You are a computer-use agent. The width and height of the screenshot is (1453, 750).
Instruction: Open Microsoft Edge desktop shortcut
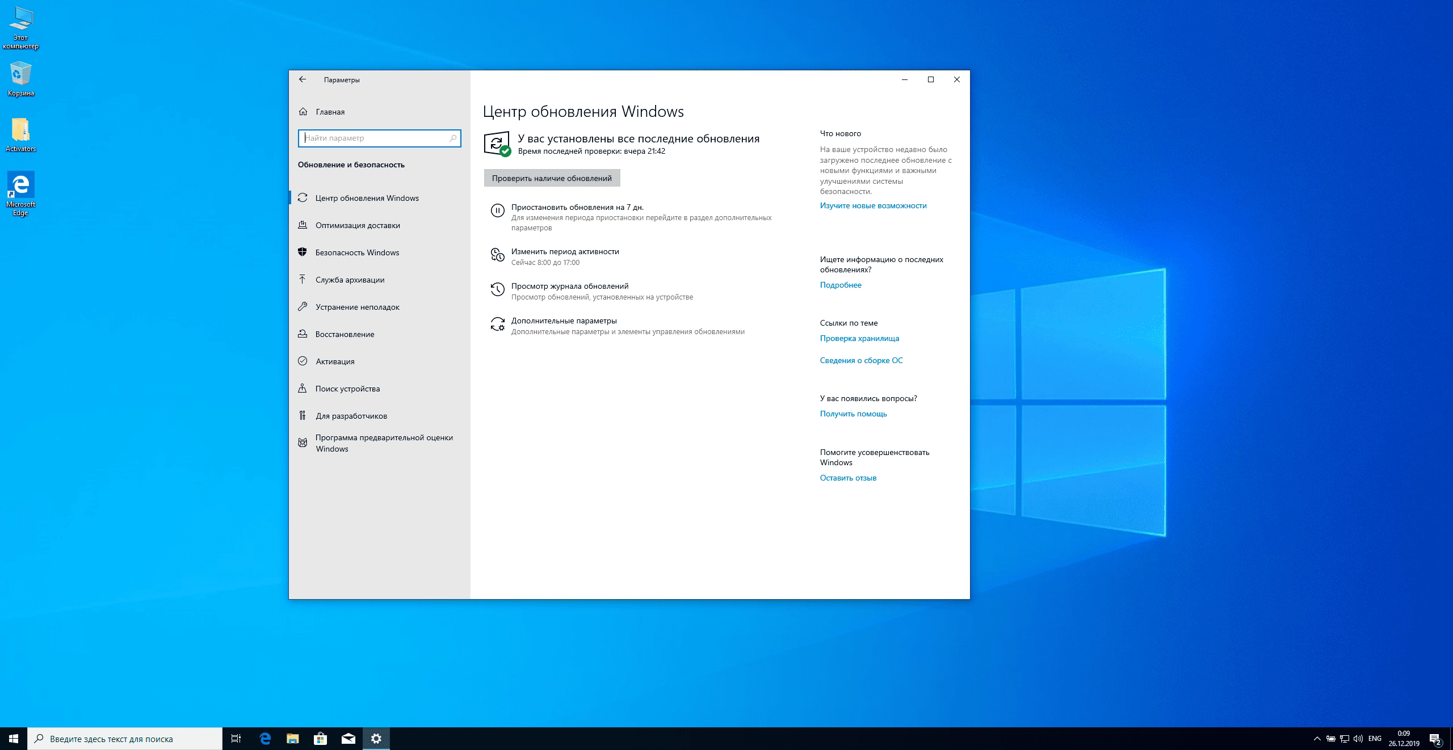[21, 194]
